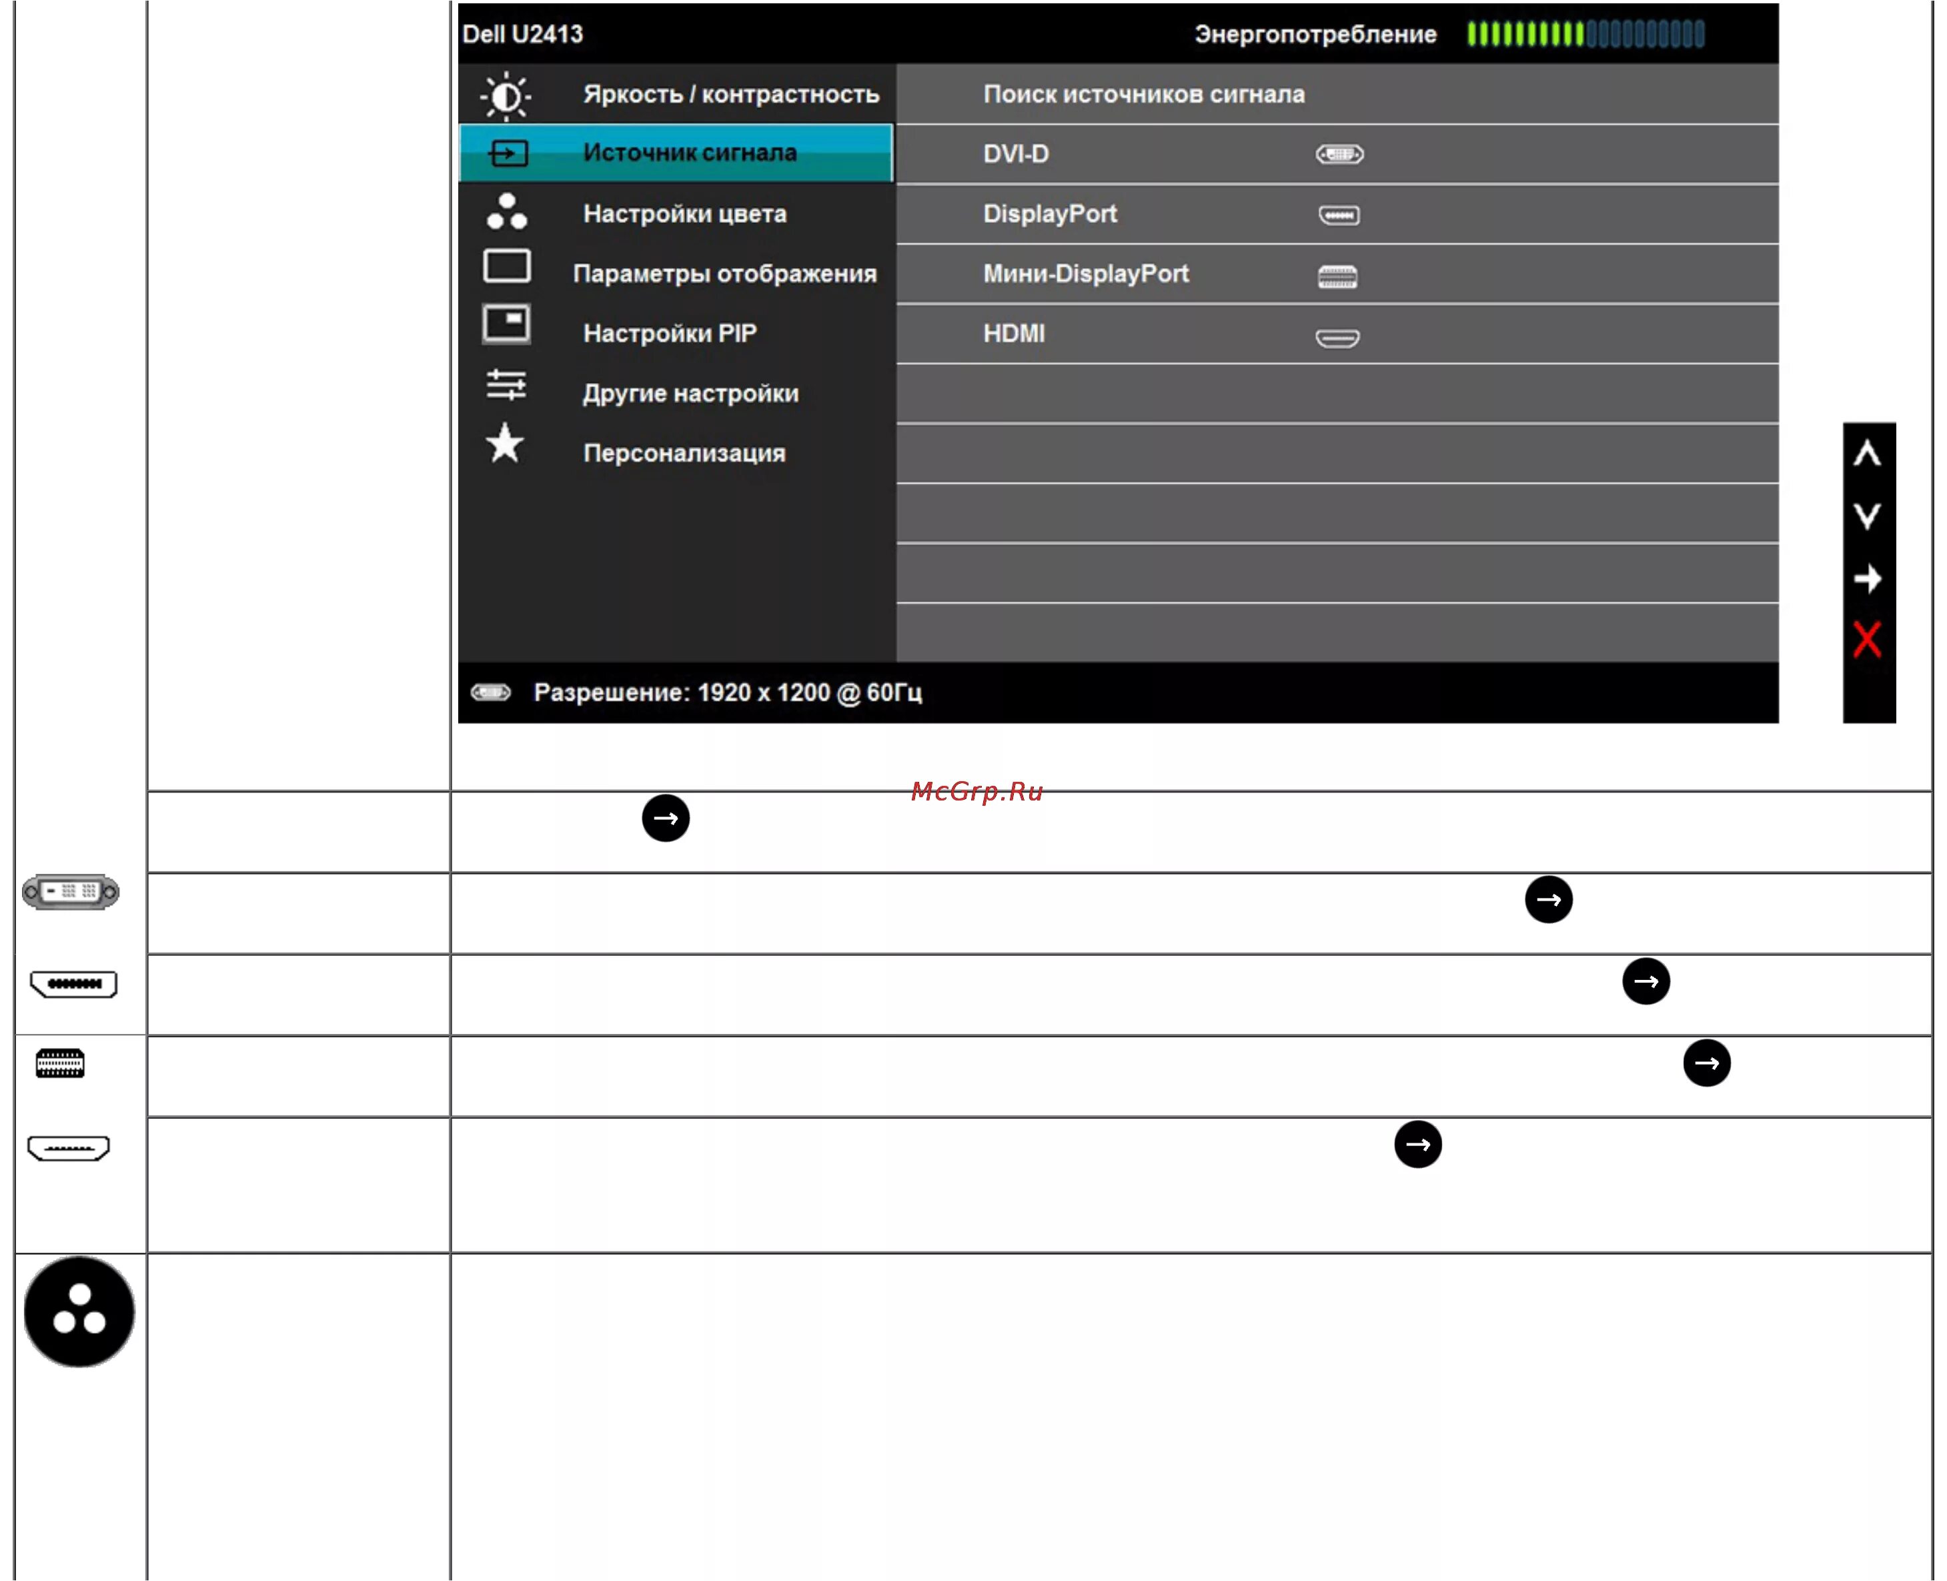
Task: Click the McGrp.Ru watermark link
Action: click(x=977, y=791)
